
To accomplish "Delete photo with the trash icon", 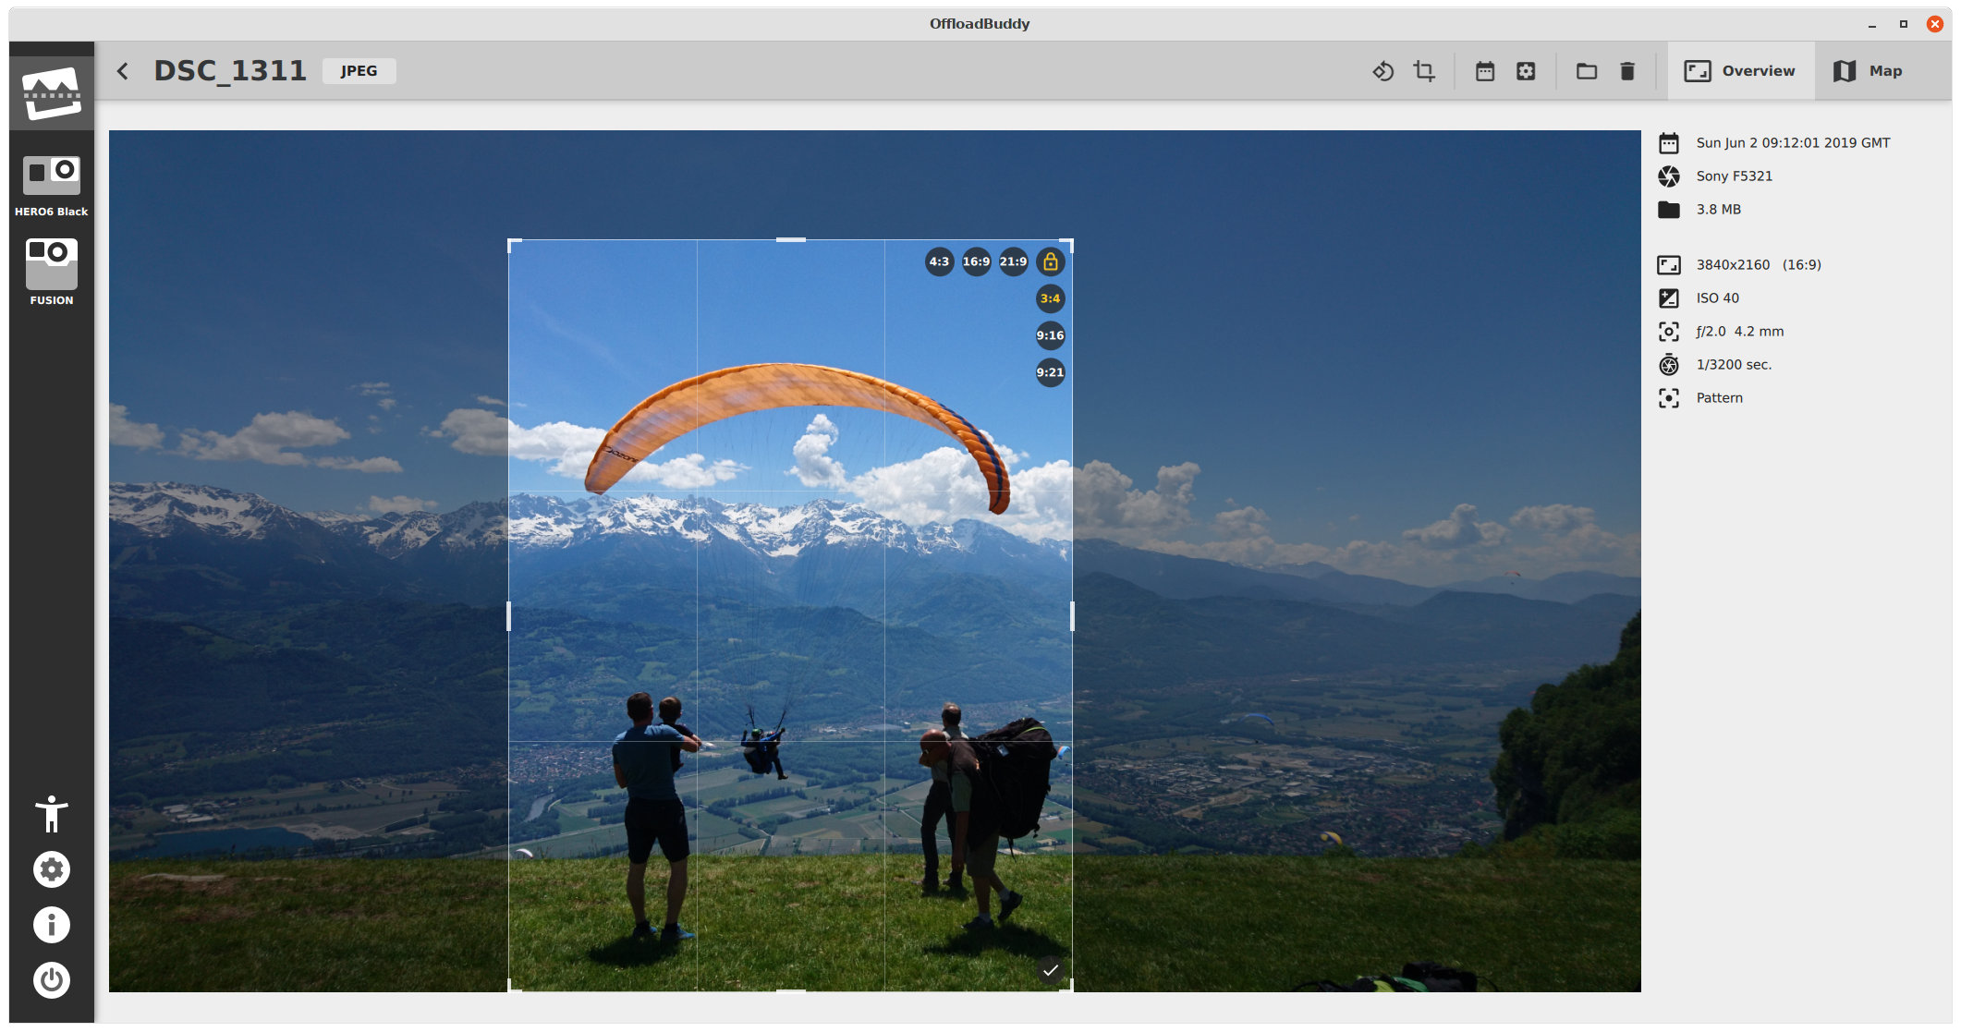I will (1627, 71).
